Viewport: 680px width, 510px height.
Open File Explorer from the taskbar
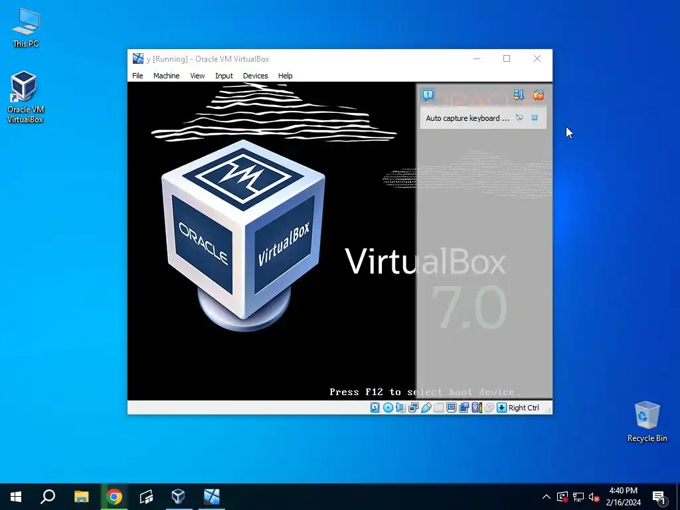pyautogui.click(x=81, y=497)
